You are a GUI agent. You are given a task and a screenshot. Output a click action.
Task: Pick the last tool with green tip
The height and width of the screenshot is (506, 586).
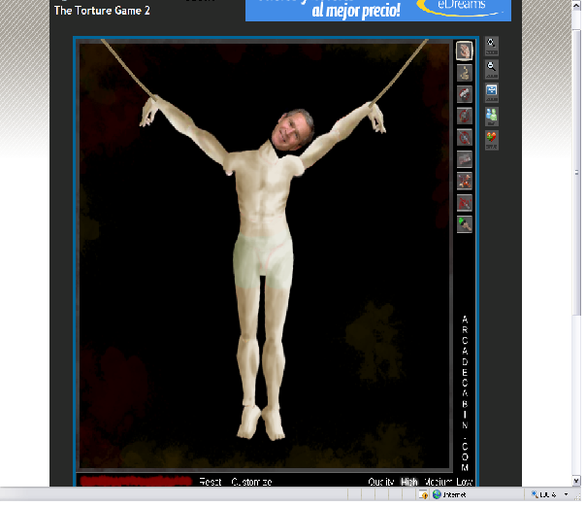coord(465,223)
